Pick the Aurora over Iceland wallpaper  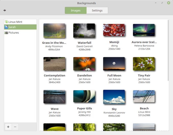[x=144, y=30]
